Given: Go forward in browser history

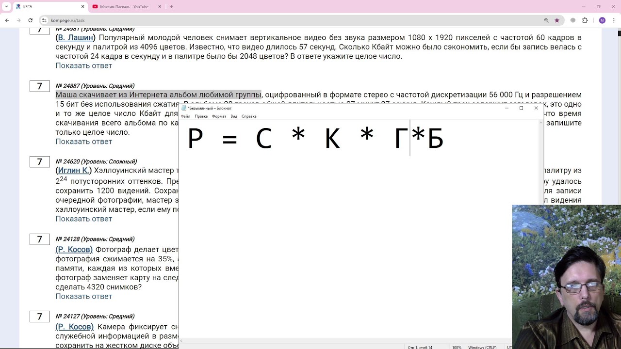Looking at the screenshot, I should [x=19, y=20].
